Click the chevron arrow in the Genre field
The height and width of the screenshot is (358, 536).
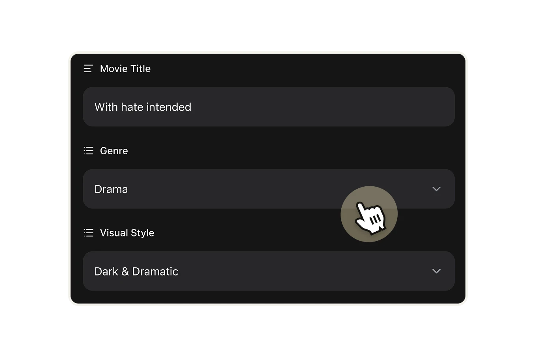point(436,189)
